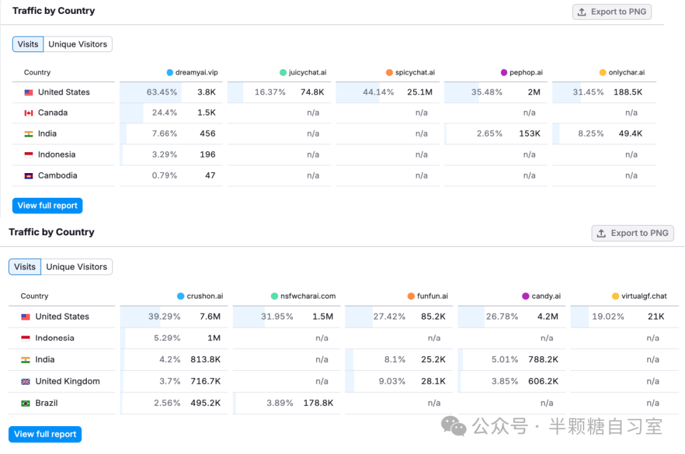The image size is (685, 454).
Task: Click the Cambodia flag icon
Action: (29, 176)
